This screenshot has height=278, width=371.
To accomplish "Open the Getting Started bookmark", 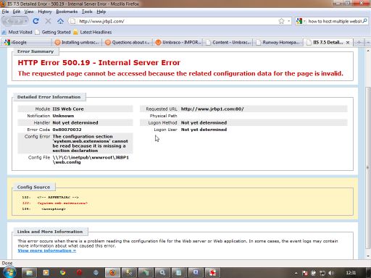I will [x=53, y=32].
